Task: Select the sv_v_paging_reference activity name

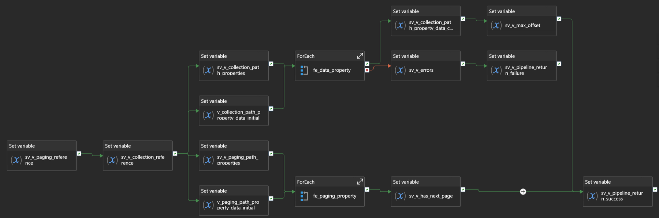Action: coord(46,160)
